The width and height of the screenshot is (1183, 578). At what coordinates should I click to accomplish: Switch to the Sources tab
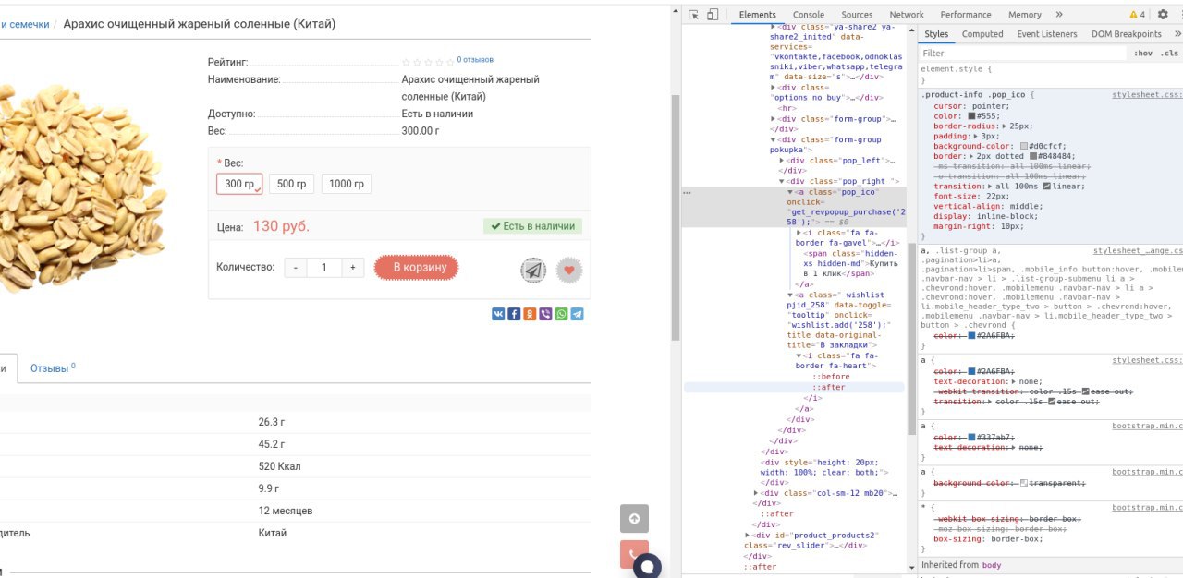click(x=857, y=15)
